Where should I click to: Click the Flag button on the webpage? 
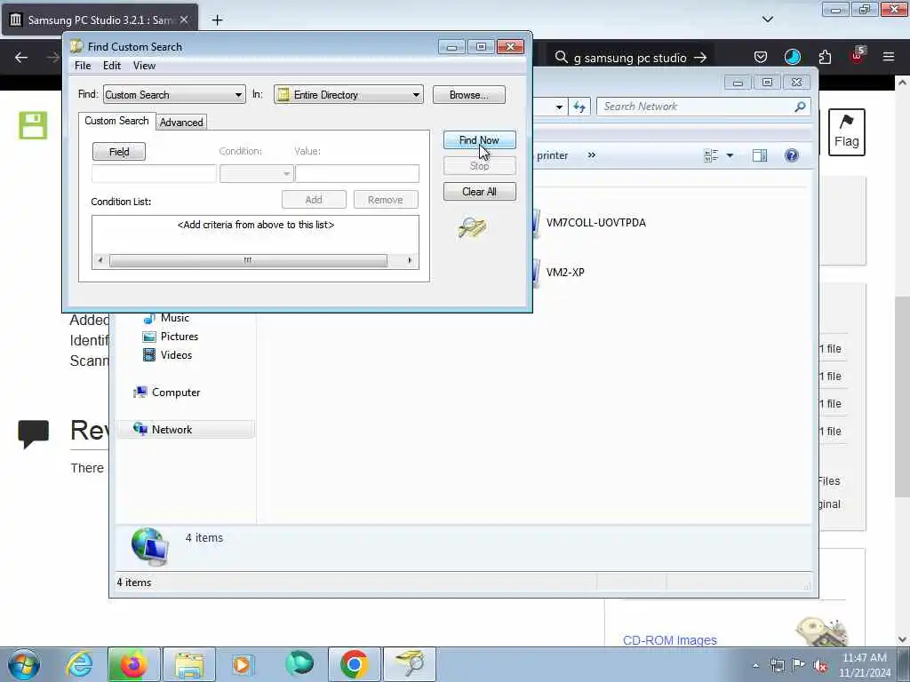847,132
